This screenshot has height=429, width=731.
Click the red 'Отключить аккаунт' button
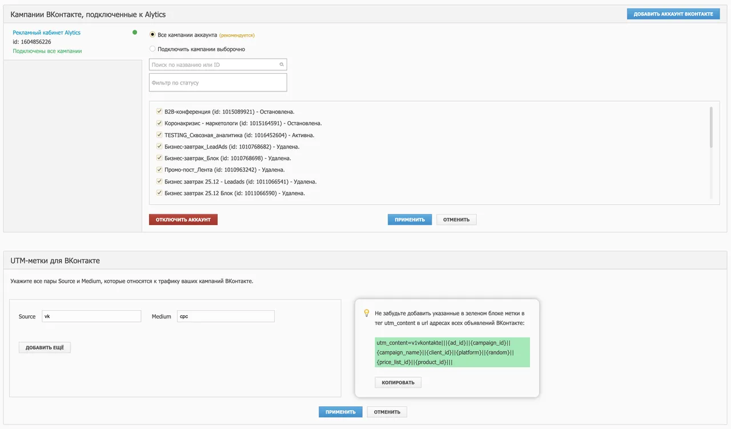(183, 219)
